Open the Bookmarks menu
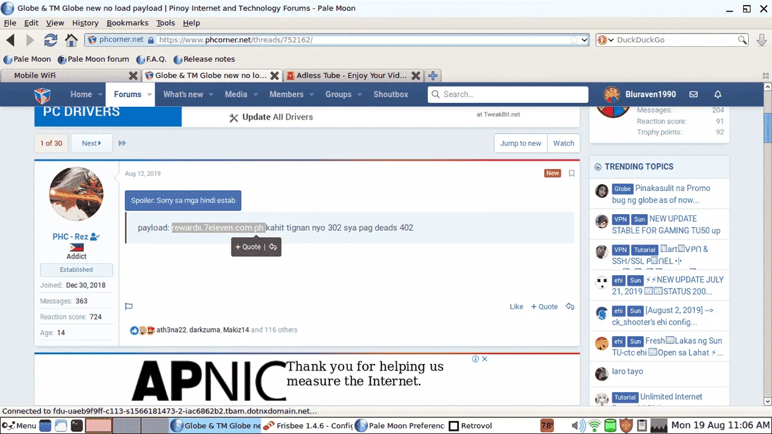Image resolution: width=772 pixels, height=434 pixels. 127,23
